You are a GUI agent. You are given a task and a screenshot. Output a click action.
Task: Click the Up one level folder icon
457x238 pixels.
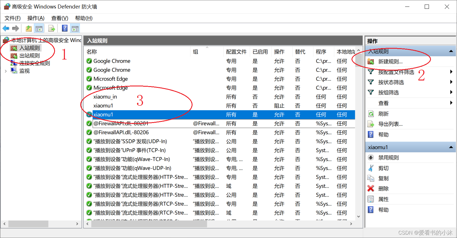coord(29,28)
